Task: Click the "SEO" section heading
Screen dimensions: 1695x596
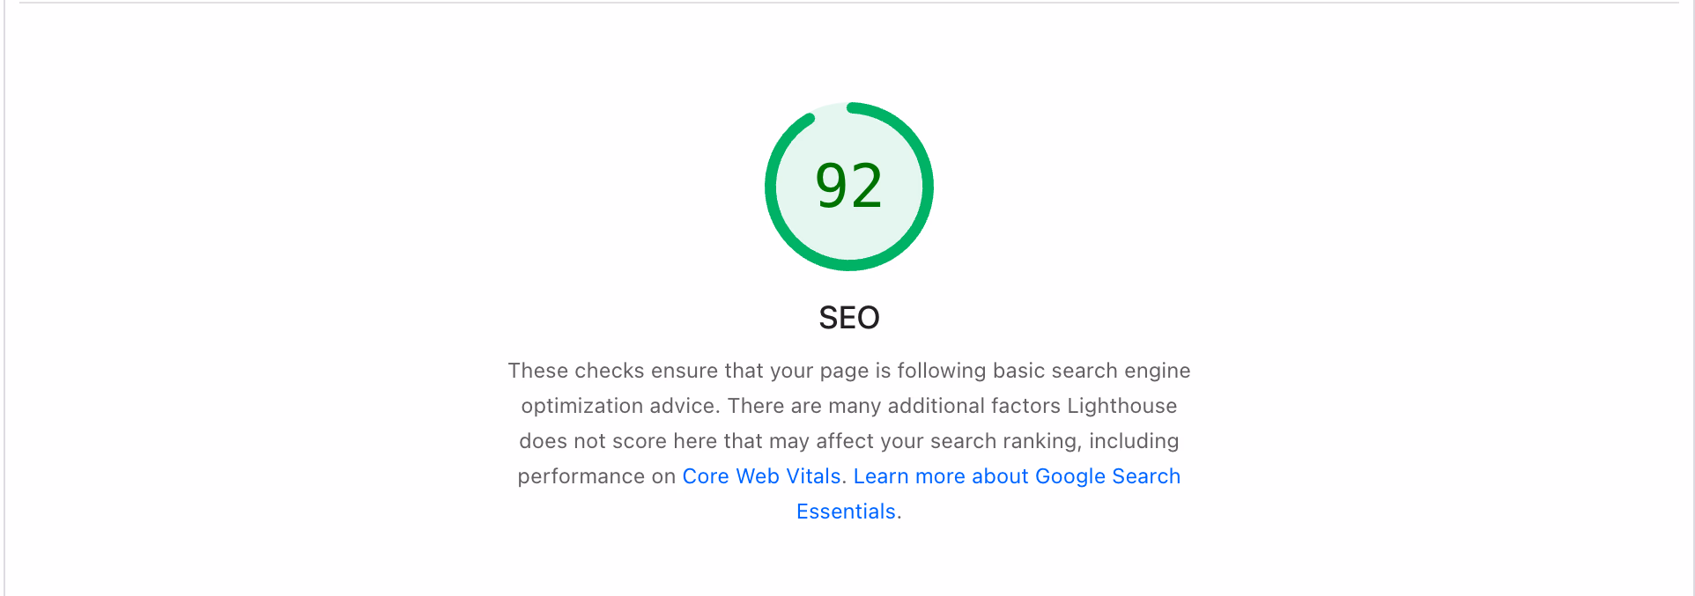Action: (848, 318)
